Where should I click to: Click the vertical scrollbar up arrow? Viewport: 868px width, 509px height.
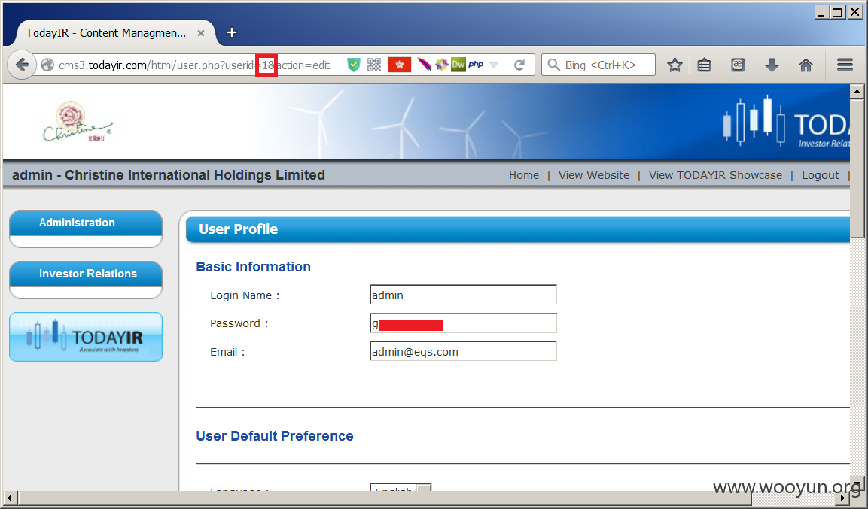(x=857, y=91)
